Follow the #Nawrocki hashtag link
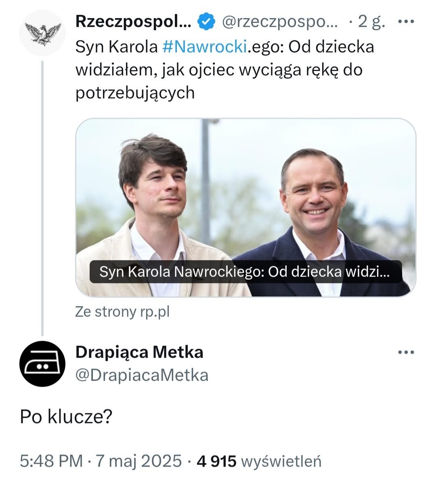This screenshot has height=496, width=436. [204, 47]
